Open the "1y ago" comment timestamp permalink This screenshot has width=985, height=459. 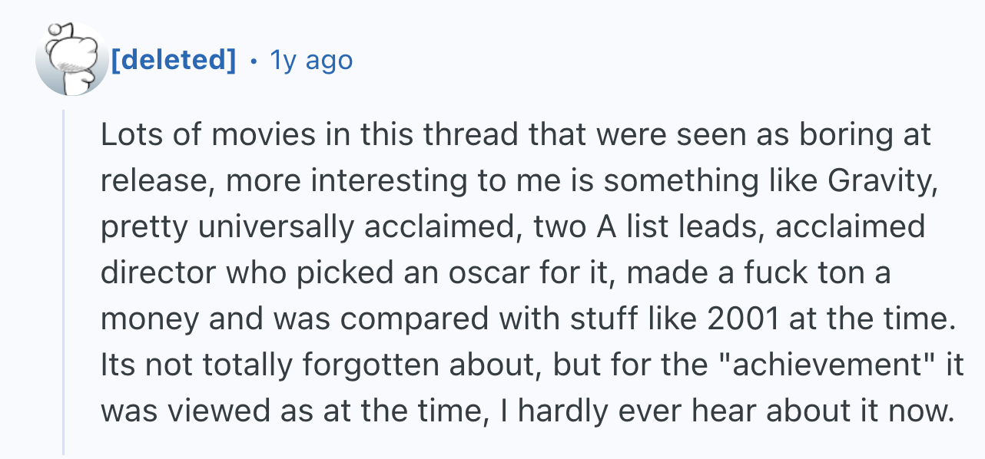[x=311, y=59]
